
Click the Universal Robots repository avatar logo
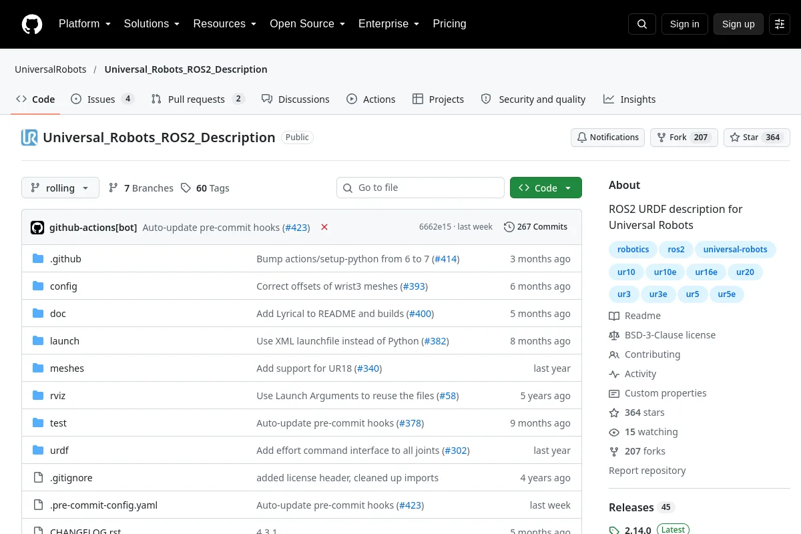[29, 138]
